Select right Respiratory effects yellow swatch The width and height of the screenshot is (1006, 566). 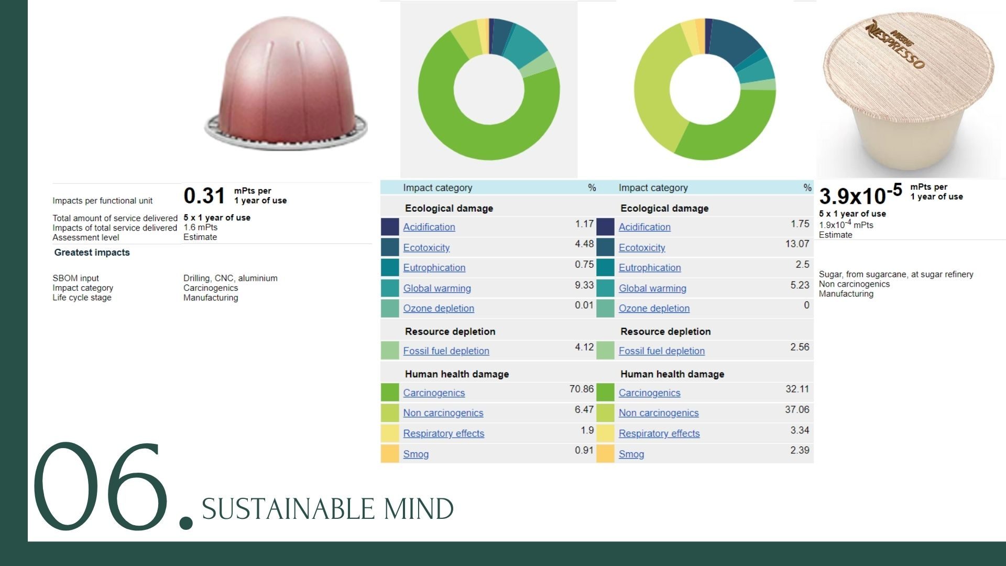coord(605,433)
